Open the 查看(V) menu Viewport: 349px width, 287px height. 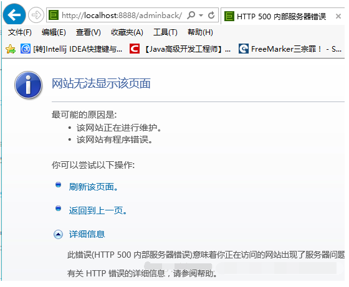88,32
